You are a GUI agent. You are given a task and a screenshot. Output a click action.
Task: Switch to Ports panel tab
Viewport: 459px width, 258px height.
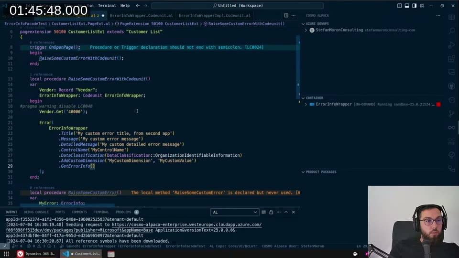click(x=60, y=212)
